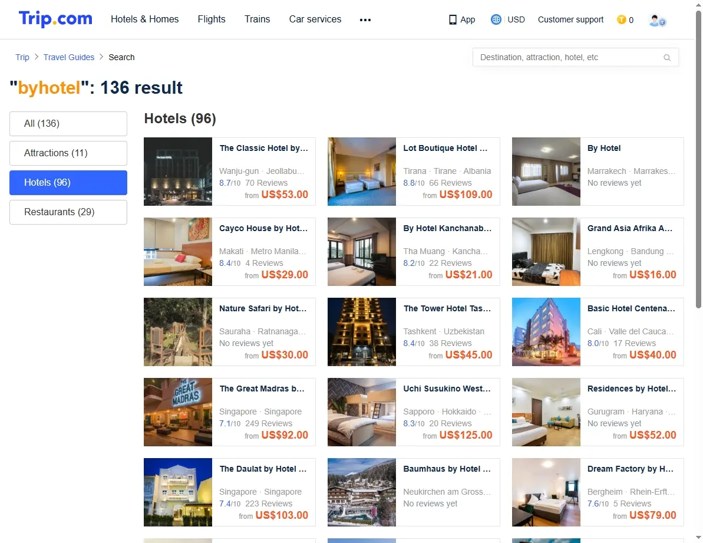
Task: Click The Classic Hotel by… title
Action: pyautogui.click(x=263, y=149)
